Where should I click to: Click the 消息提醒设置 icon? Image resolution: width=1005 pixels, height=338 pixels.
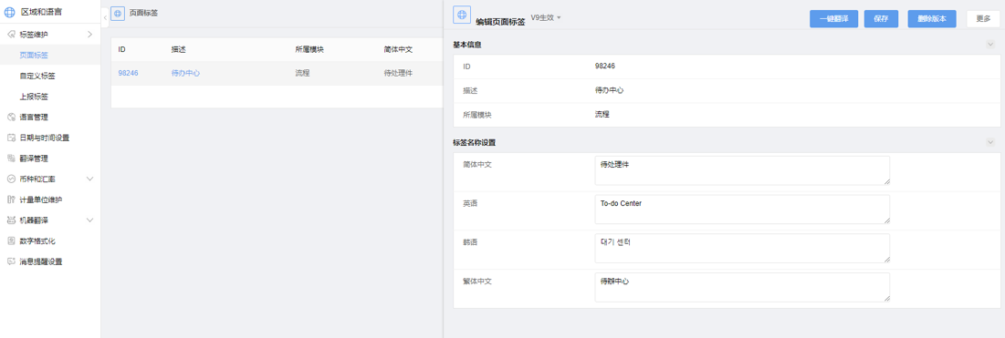point(11,261)
